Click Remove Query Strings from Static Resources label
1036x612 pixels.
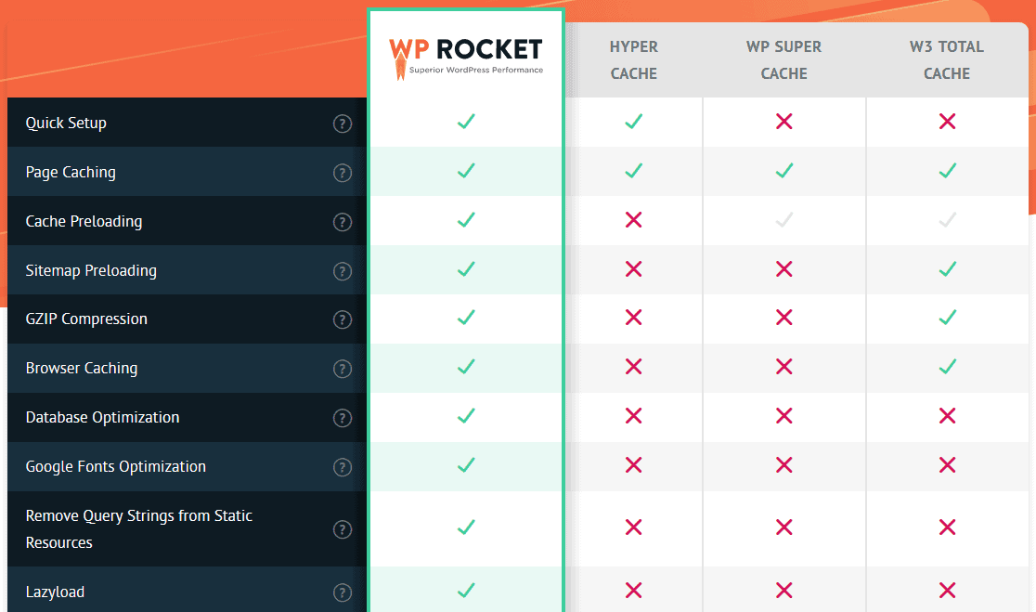[138, 529]
